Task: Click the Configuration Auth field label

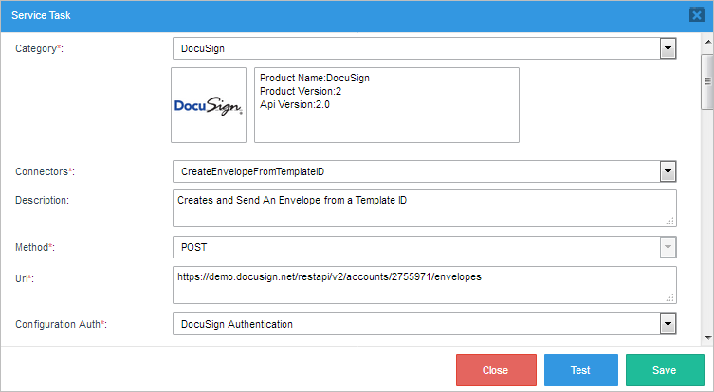Action: click(61, 325)
